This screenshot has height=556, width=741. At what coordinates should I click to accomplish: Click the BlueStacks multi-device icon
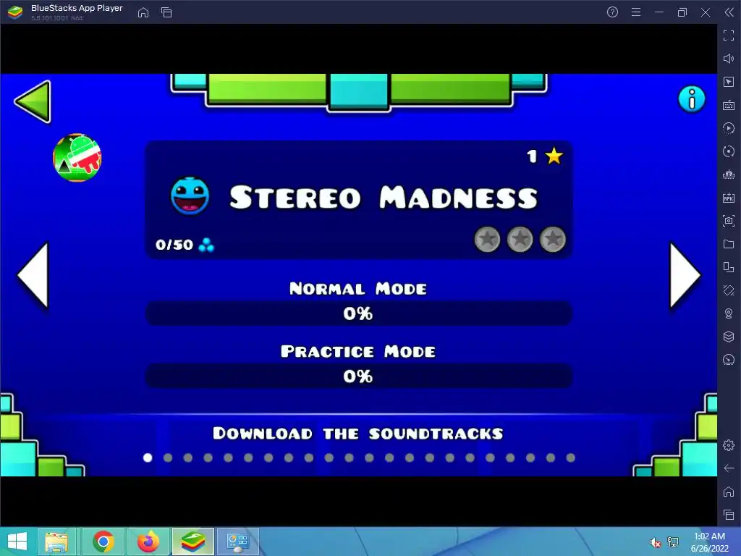(x=729, y=267)
